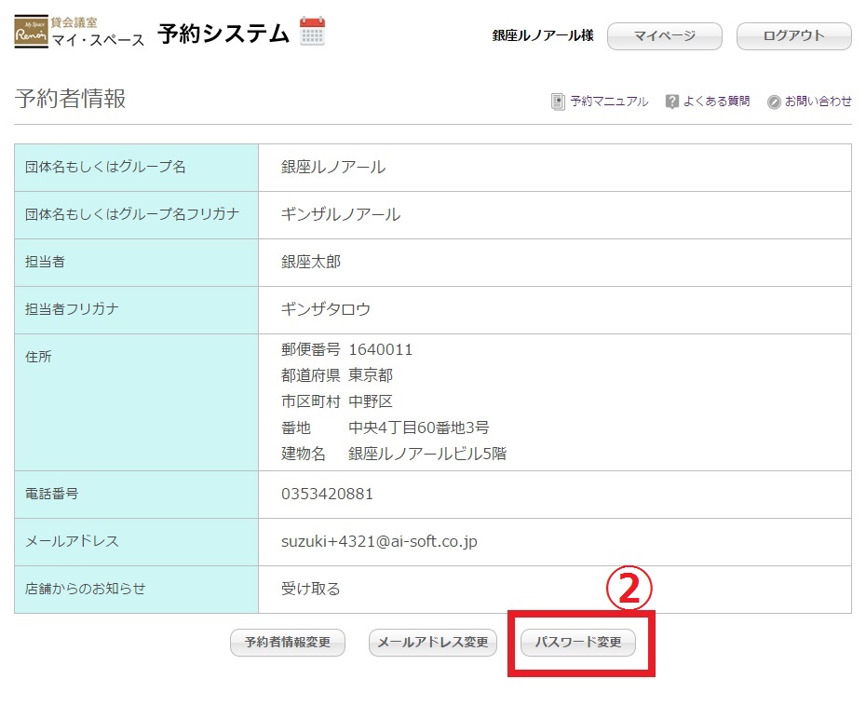Open the よくある質問 text link
The height and width of the screenshot is (706, 866).
tap(716, 102)
